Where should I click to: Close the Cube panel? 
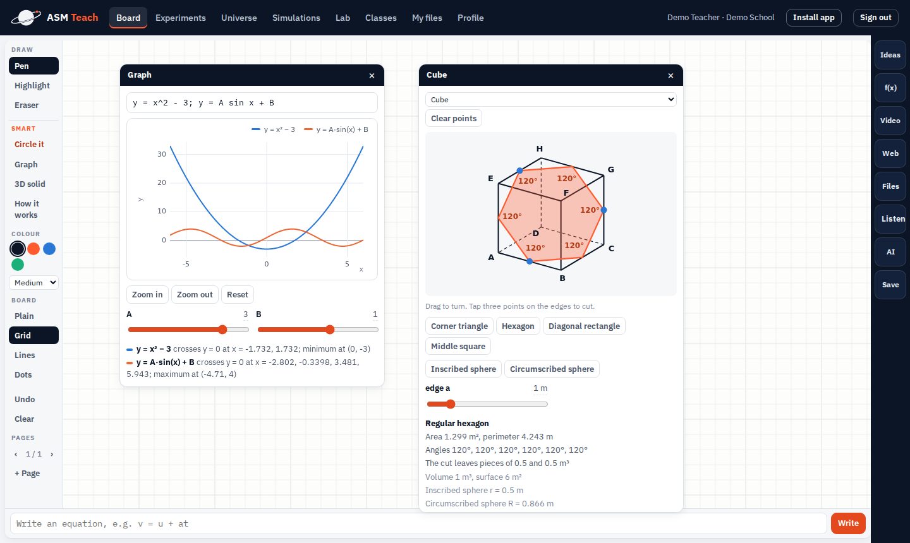click(670, 76)
